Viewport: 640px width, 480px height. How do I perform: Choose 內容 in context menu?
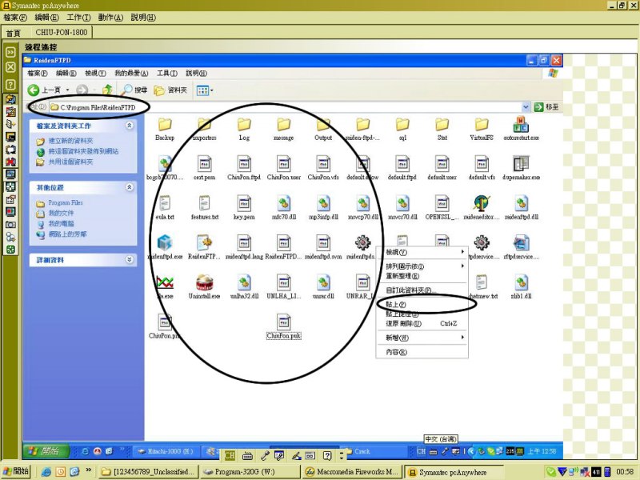[x=422, y=352]
